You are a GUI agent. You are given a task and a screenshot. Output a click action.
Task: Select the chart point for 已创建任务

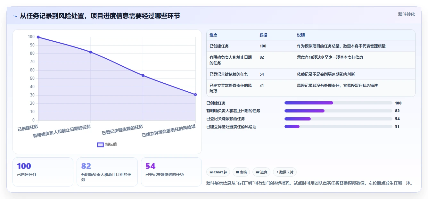pos(38,37)
